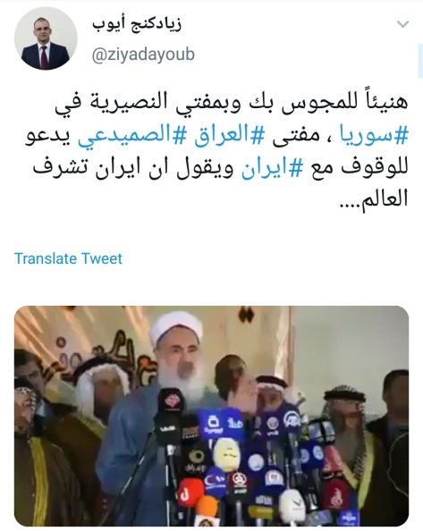423x531 pixels.
Task: Play the embedded press conference video
Action: (211, 416)
